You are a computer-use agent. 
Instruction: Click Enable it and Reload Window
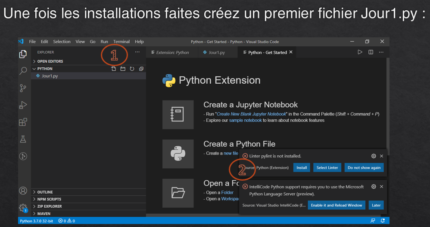pos(336,205)
